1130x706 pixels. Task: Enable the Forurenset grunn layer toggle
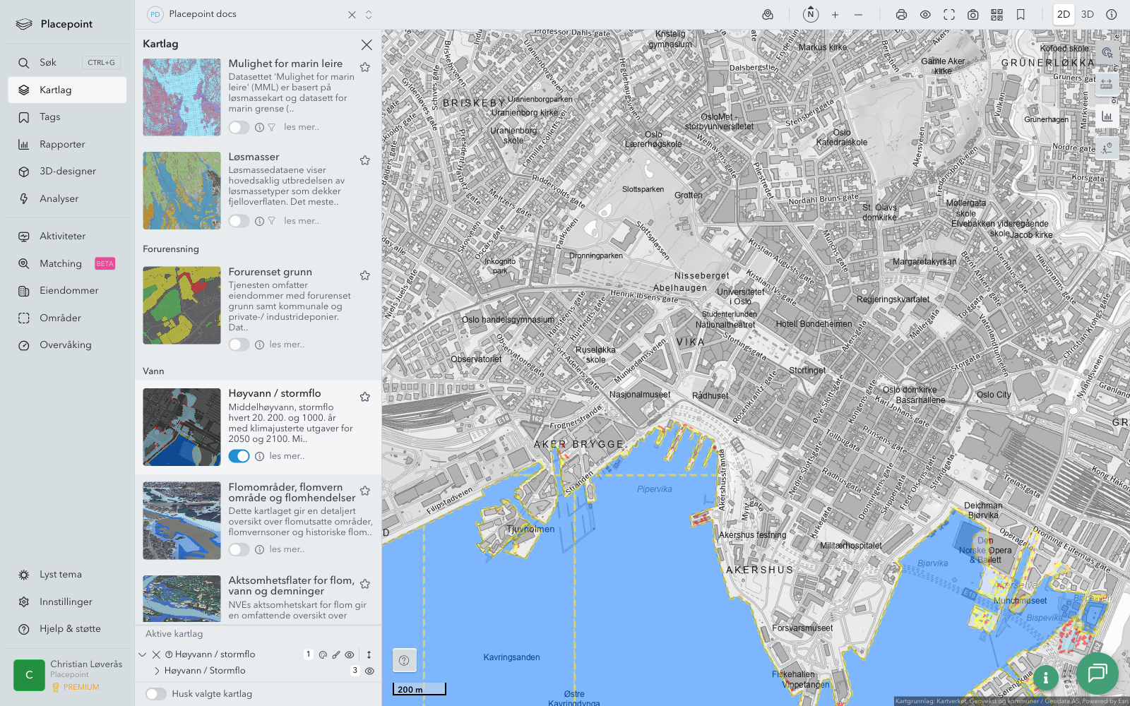tap(239, 345)
